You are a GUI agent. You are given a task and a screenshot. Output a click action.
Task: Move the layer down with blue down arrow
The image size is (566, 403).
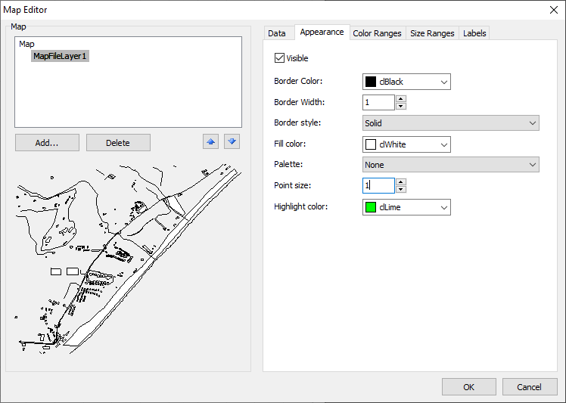(x=232, y=142)
